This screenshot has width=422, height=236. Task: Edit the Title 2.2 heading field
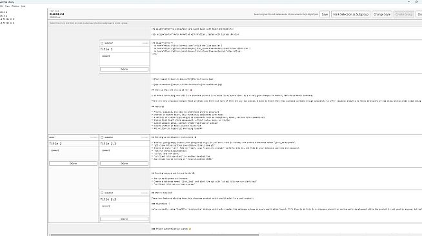125,199
